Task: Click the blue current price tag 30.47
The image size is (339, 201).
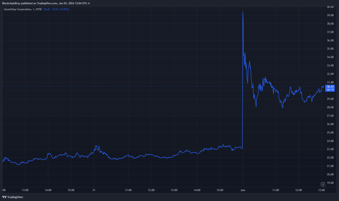Action: [x=330, y=87]
